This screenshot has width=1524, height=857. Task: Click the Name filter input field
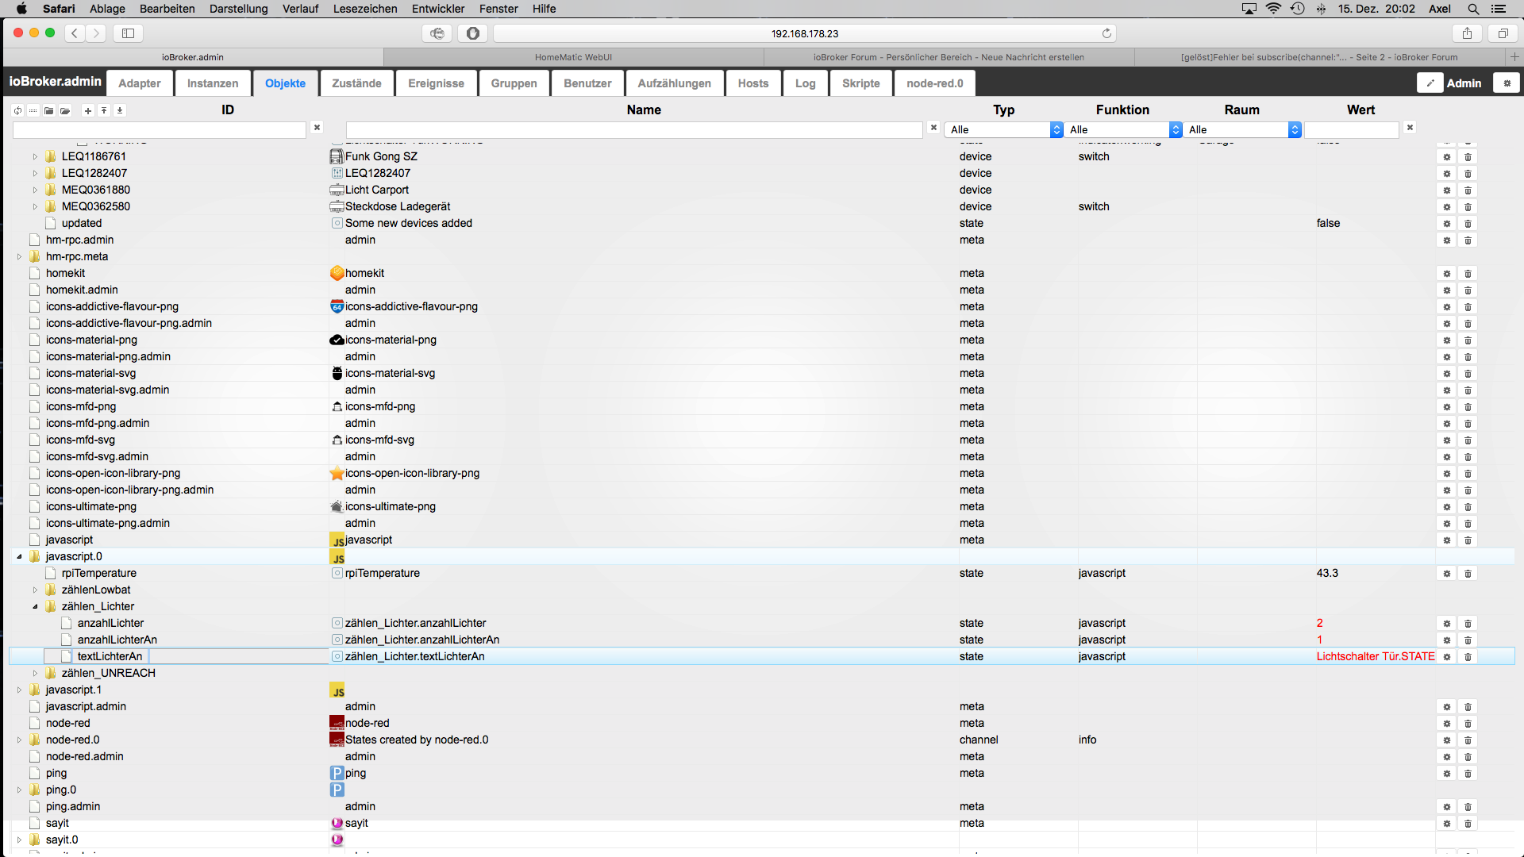click(x=634, y=129)
